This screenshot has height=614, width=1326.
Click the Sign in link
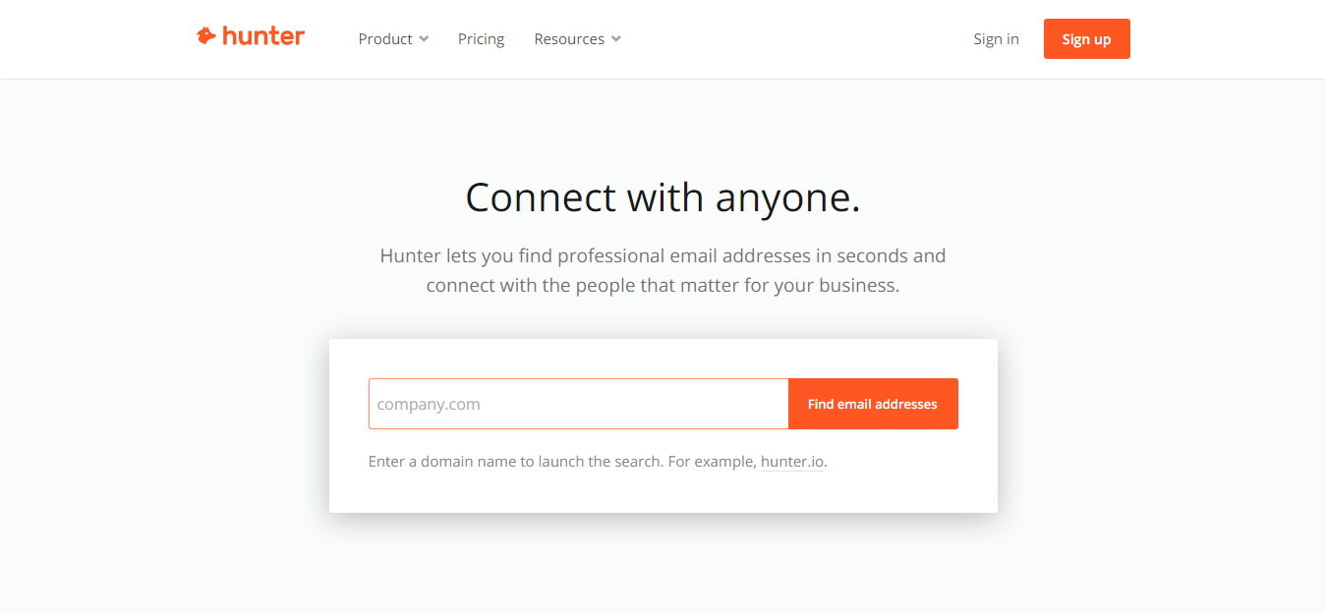[x=996, y=39]
